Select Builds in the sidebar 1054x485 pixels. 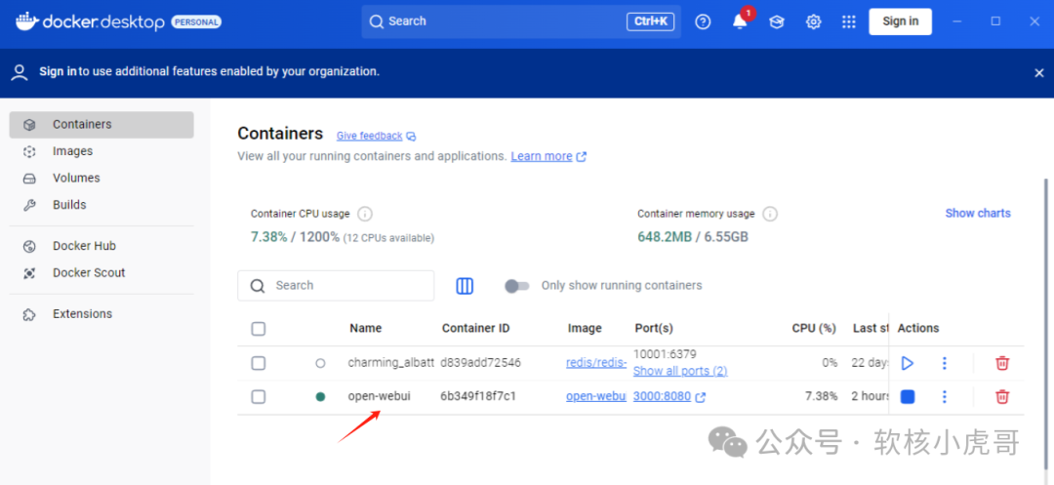[101, 205]
